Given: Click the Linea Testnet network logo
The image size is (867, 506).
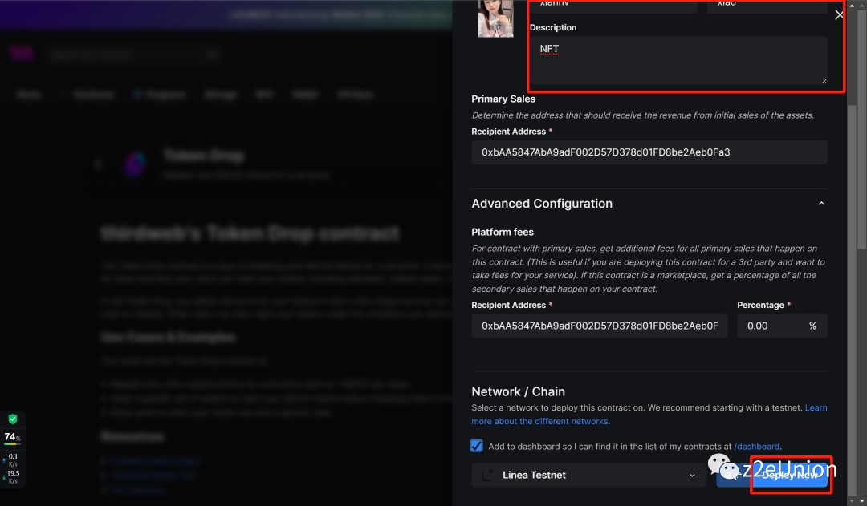Looking at the screenshot, I should [x=487, y=475].
